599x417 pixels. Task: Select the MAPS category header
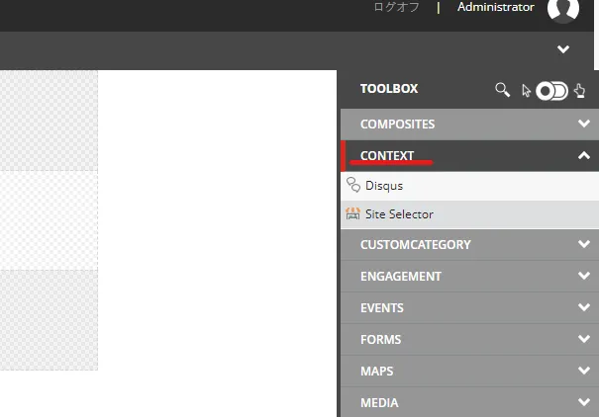[x=469, y=372]
